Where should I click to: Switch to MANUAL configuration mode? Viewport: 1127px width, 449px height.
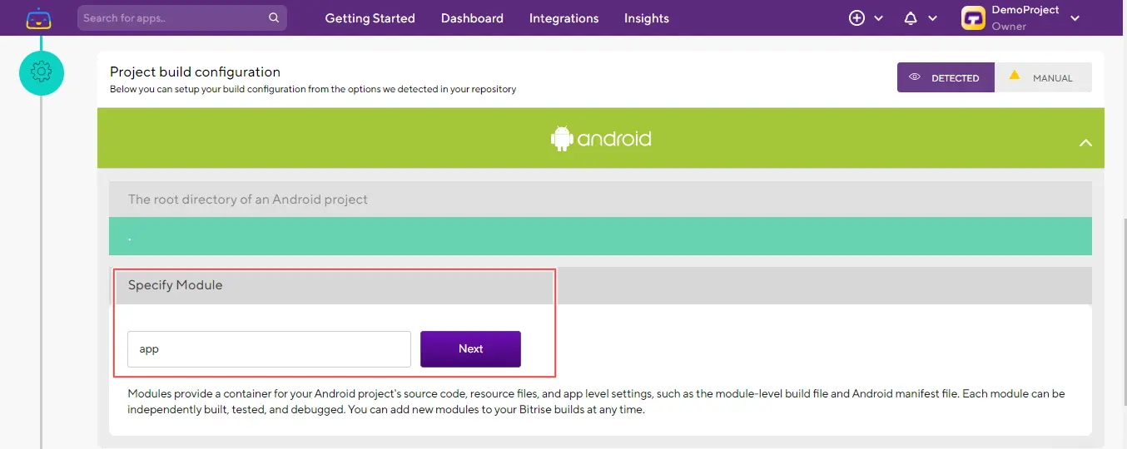(x=1043, y=78)
